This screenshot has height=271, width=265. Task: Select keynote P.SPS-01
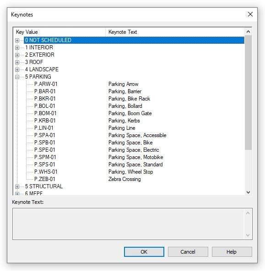[x=45, y=165]
